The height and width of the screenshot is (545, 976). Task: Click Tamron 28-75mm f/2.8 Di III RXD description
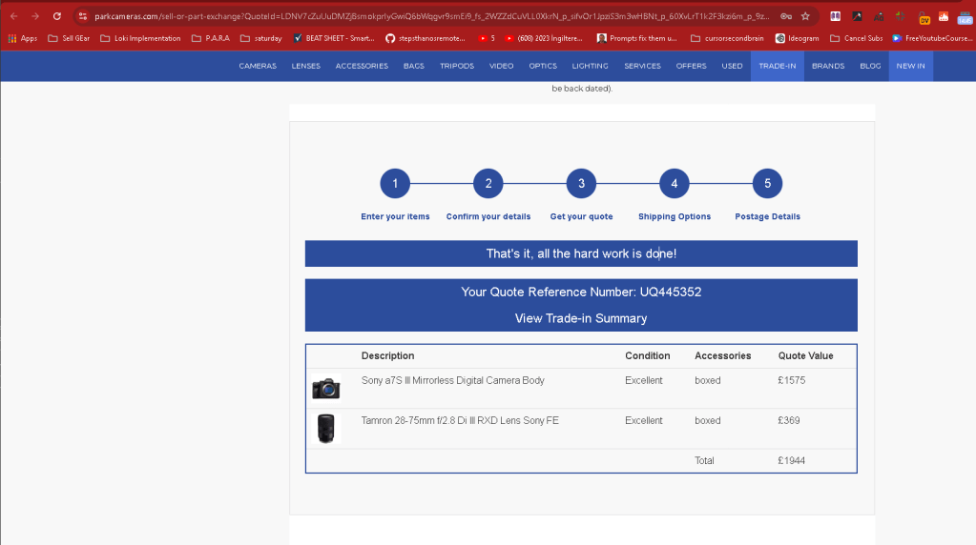click(x=460, y=421)
